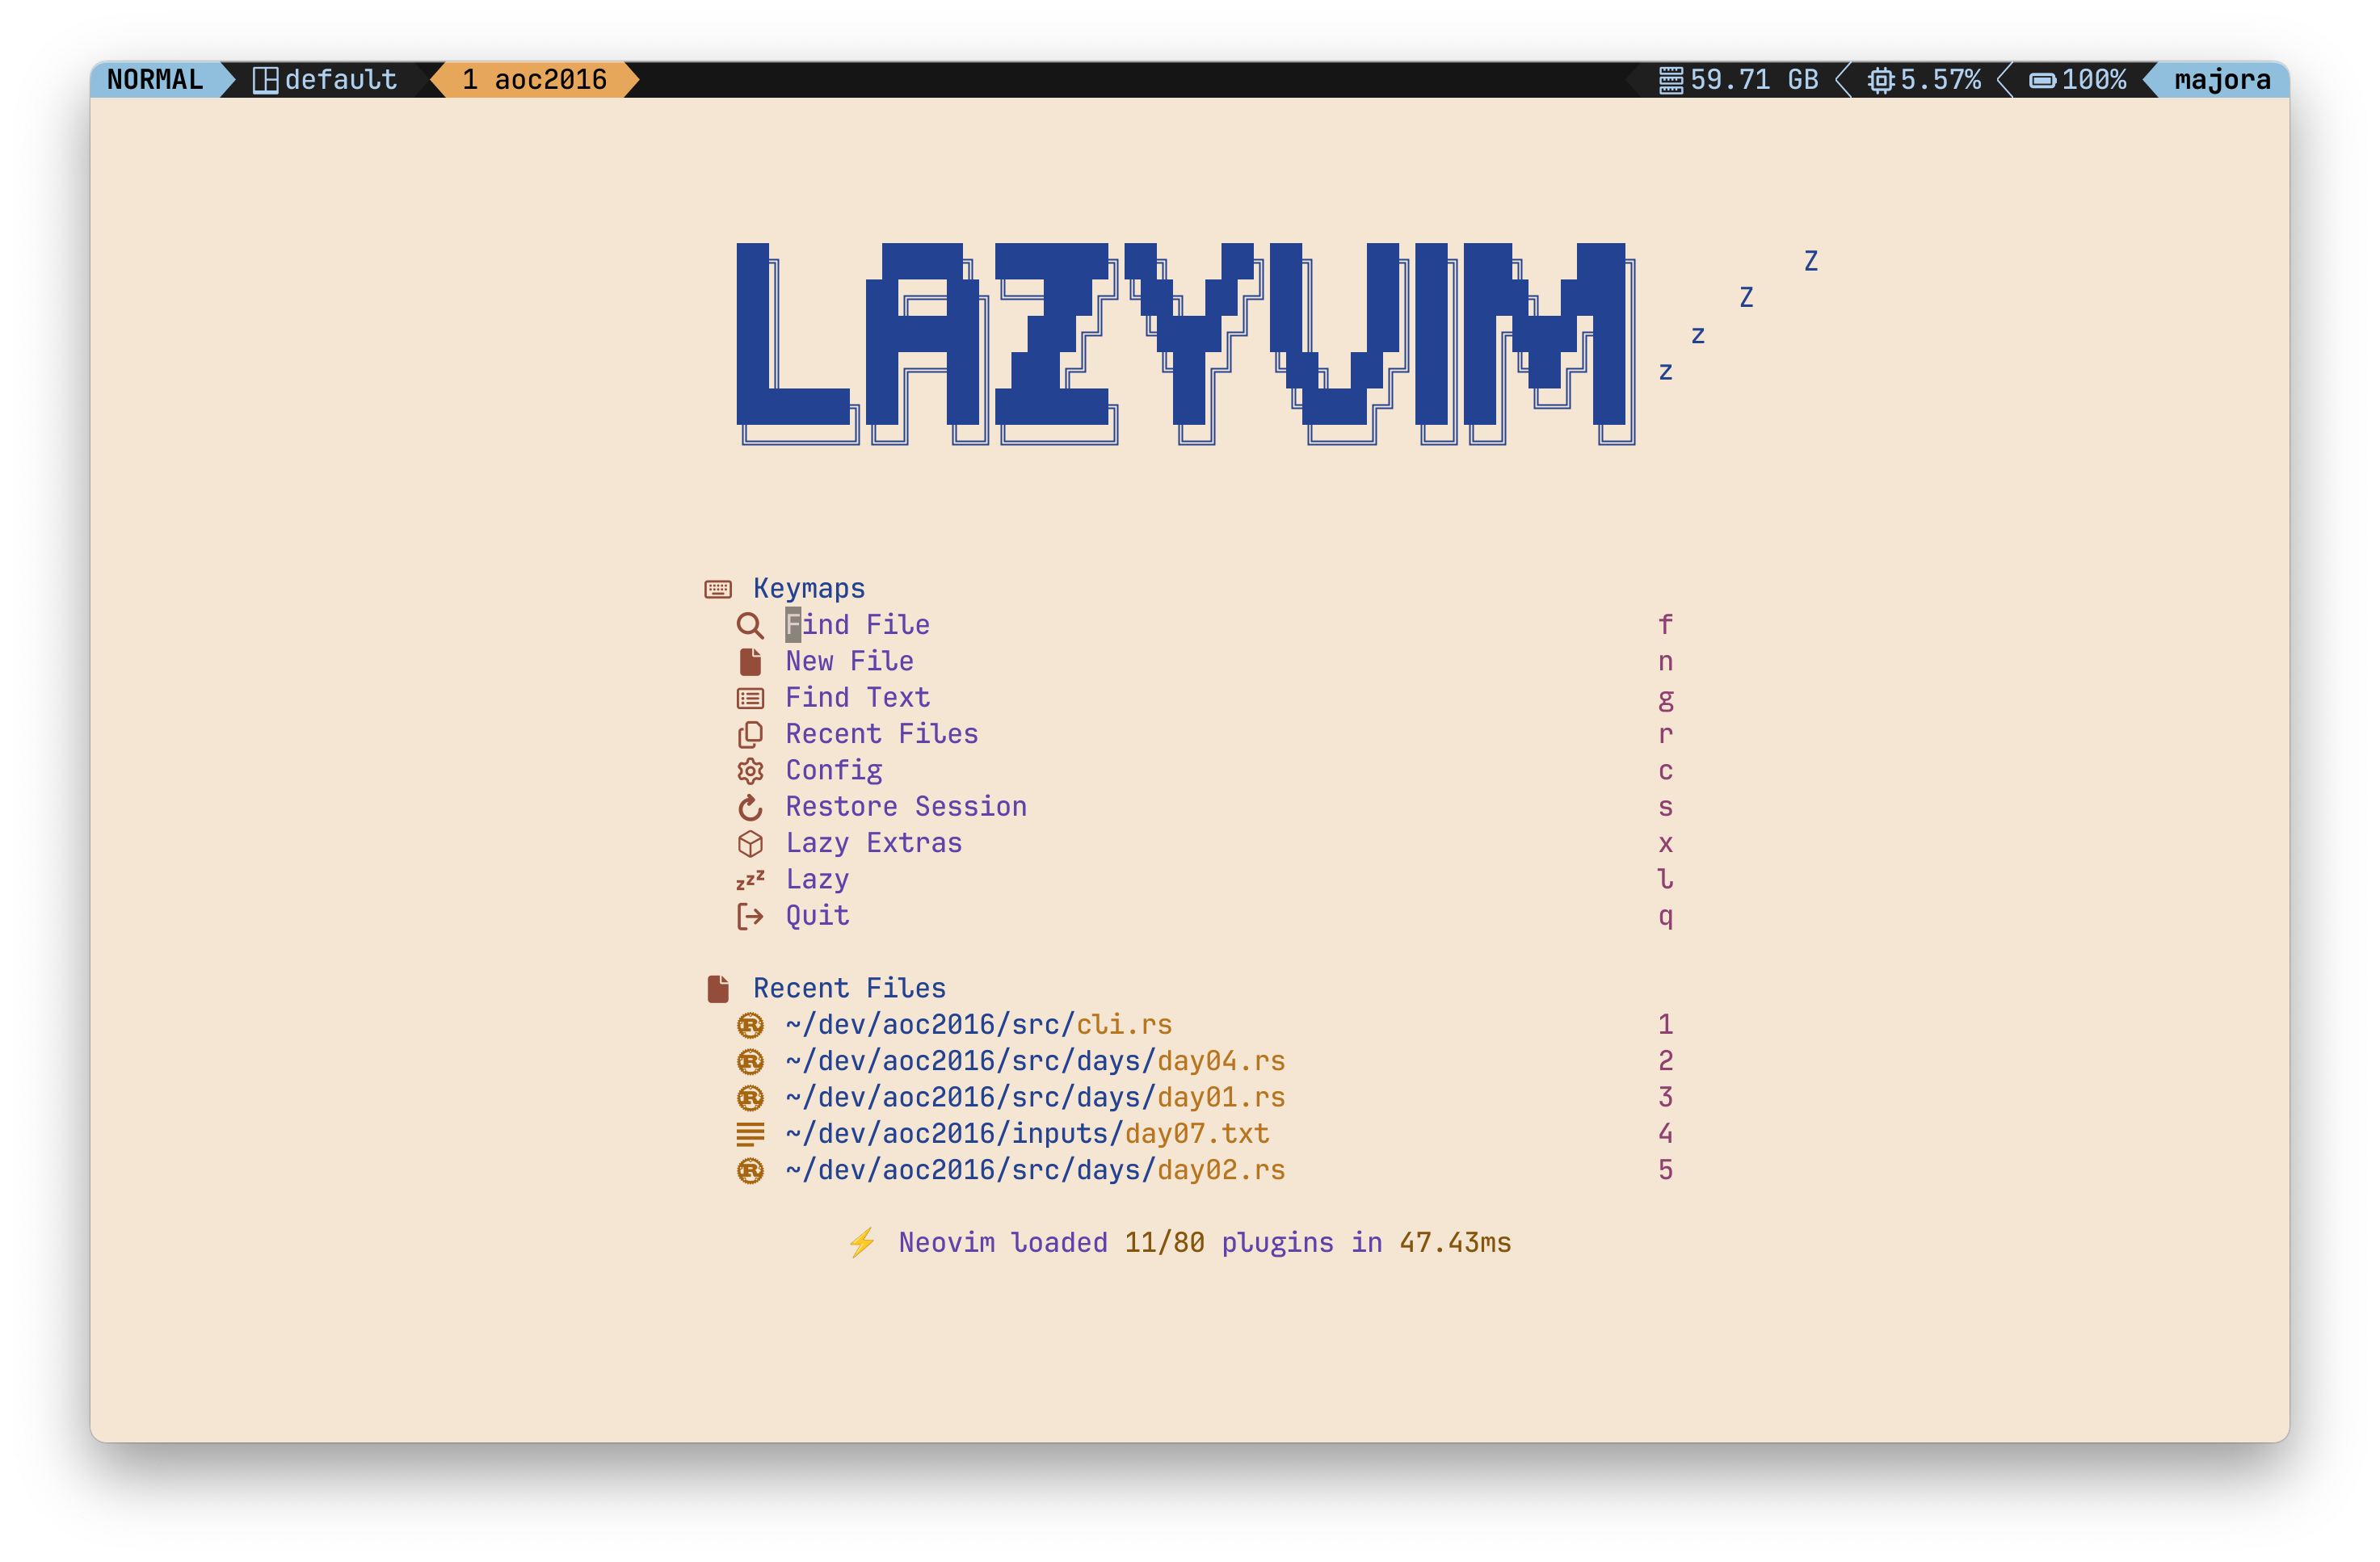Click the Rust icon beside day04.rs
This screenshot has height=1562, width=2380.
(x=750, y=1061)
